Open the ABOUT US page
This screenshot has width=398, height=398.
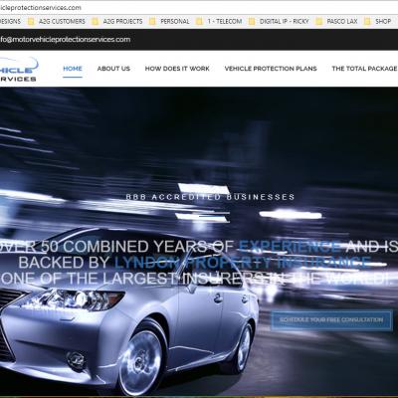(x=113, y=69)
